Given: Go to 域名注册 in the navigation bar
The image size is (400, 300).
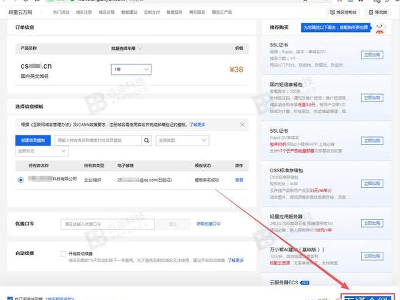Looking at the screenshot, I should 84,12.
